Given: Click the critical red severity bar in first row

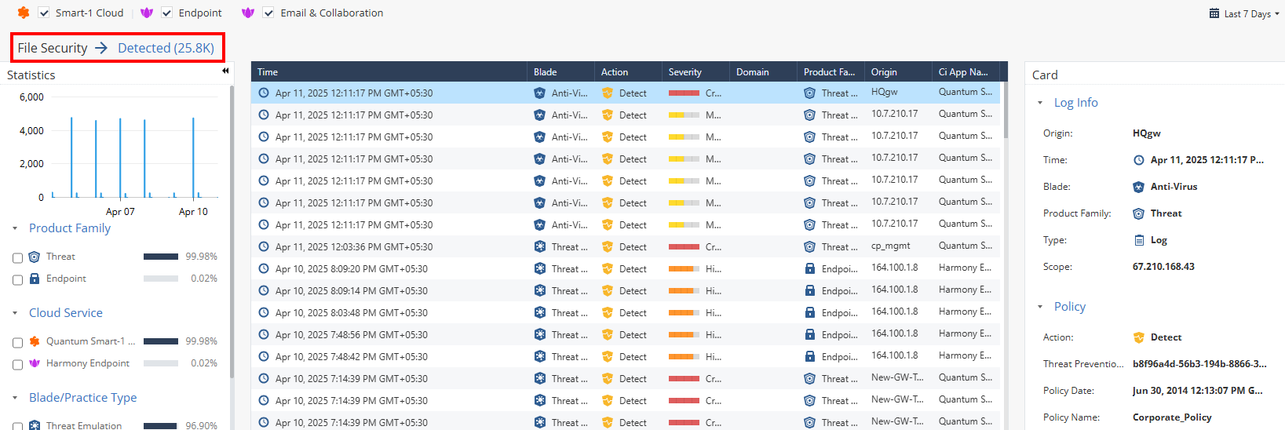Looking at the screenshot, I should 683,93.
